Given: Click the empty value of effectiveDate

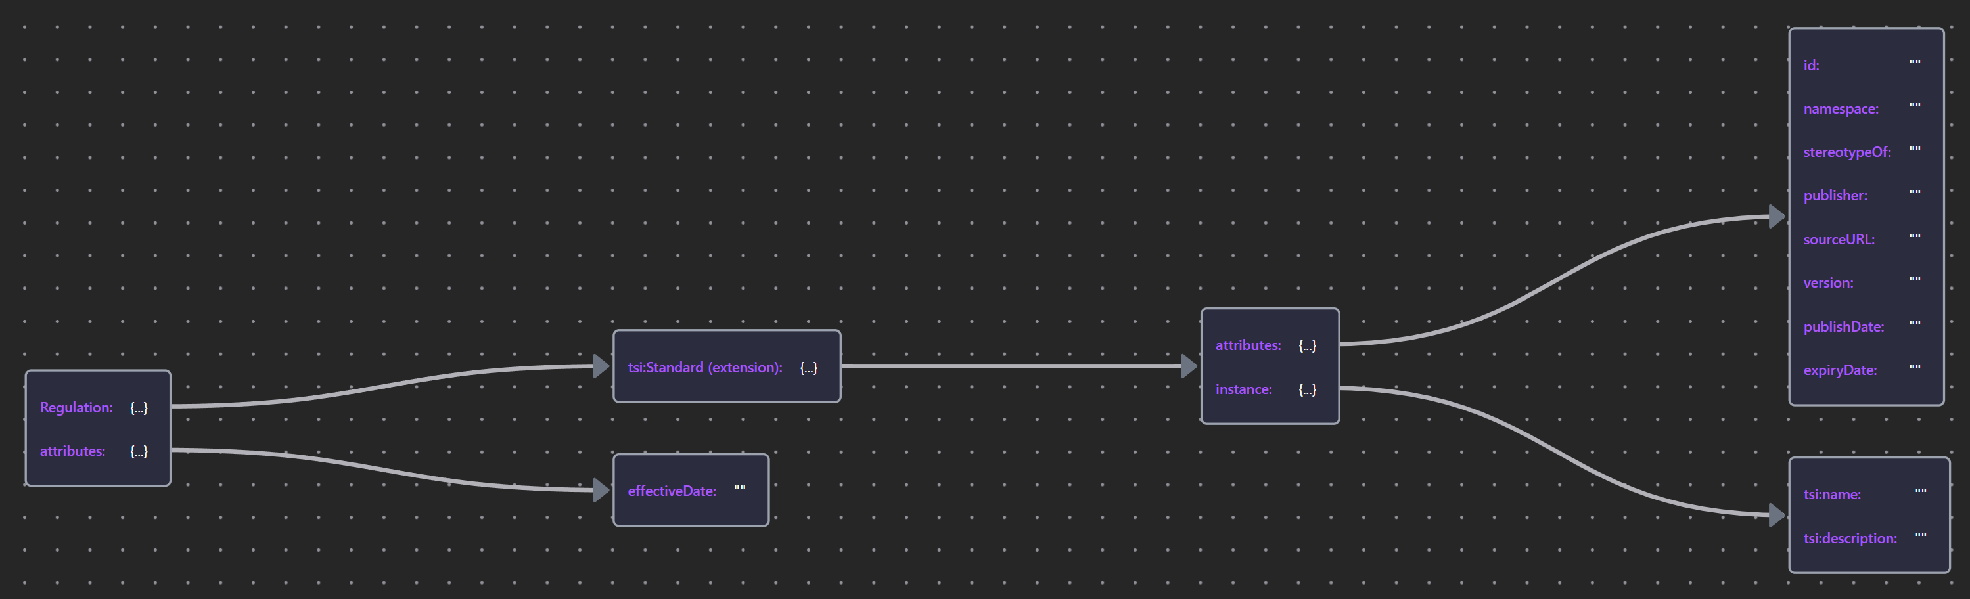Looking at the screenshot, I should (739, 487).
